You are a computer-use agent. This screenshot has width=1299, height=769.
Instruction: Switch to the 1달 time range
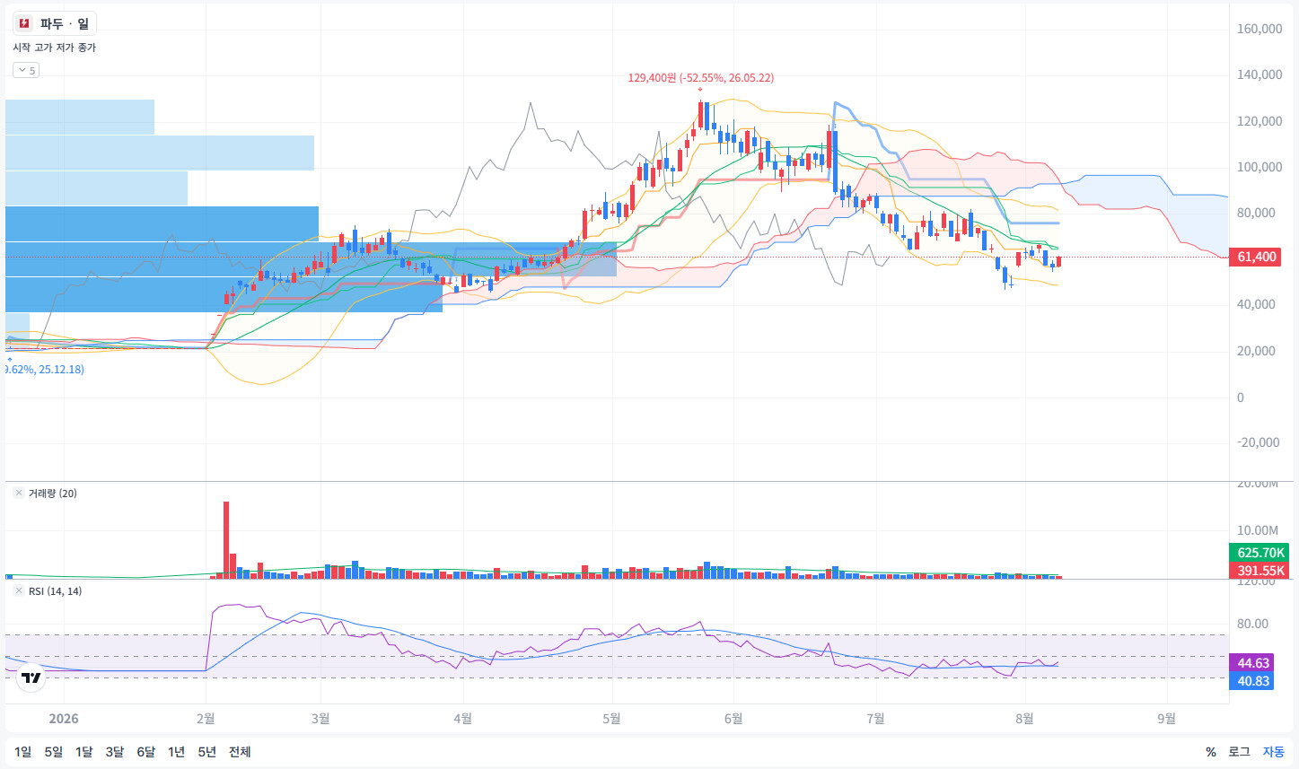tap(83, 752)
